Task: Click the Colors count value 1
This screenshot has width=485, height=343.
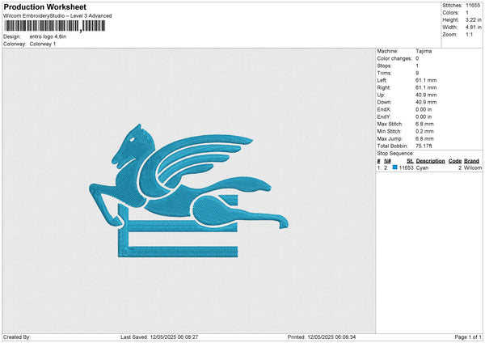Action: click(x=467, y=13)
